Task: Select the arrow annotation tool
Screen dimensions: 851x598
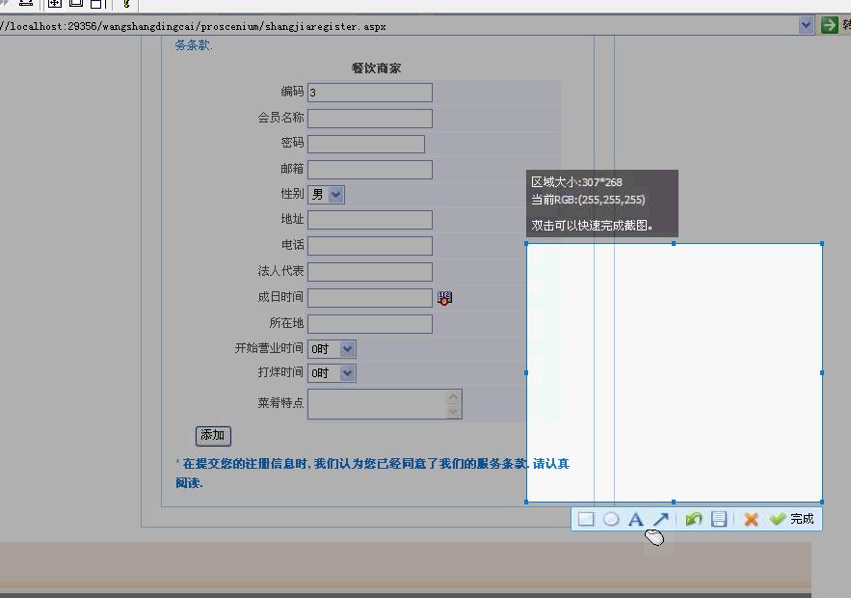Action: (661, 519)
